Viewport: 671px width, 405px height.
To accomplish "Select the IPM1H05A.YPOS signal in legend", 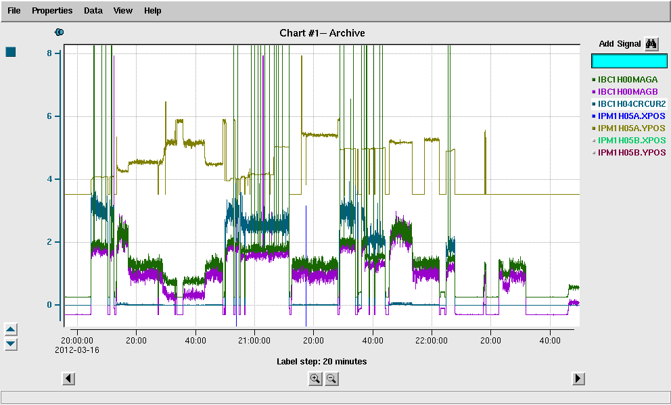I will pos(631,128).
